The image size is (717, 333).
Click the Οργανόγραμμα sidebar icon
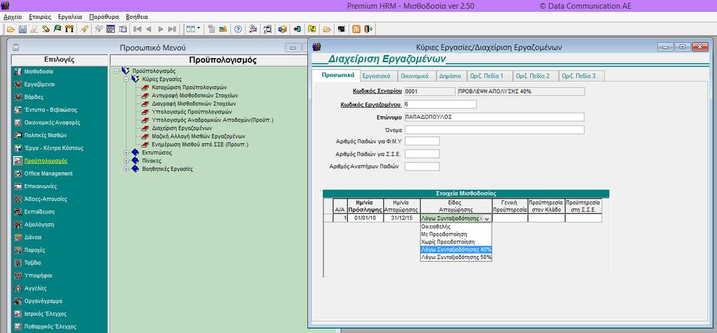pos(18,301)
